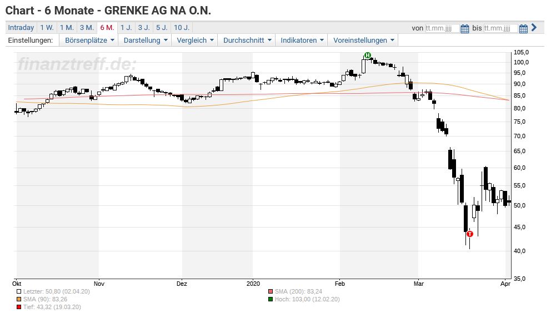Select the 1 J. time range tab
Viewport: 551px width, 318px height.
point(126,27)
